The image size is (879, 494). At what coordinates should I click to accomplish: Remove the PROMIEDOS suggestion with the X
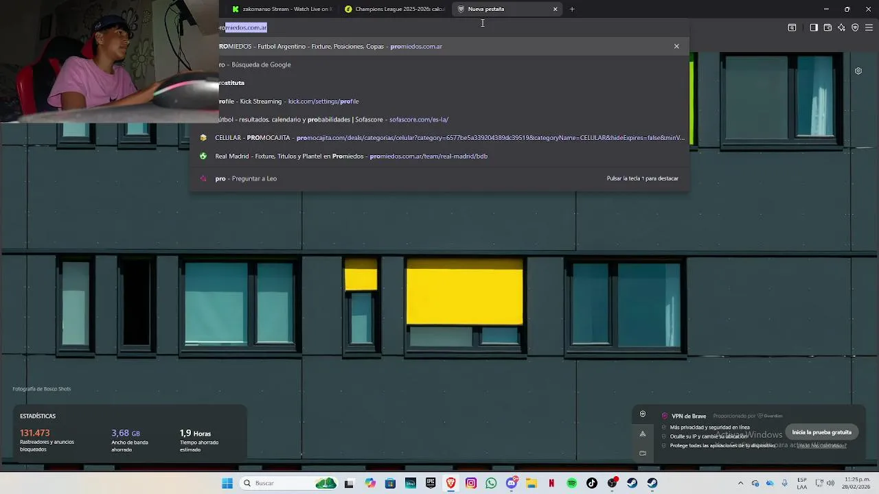click(676, 46)
